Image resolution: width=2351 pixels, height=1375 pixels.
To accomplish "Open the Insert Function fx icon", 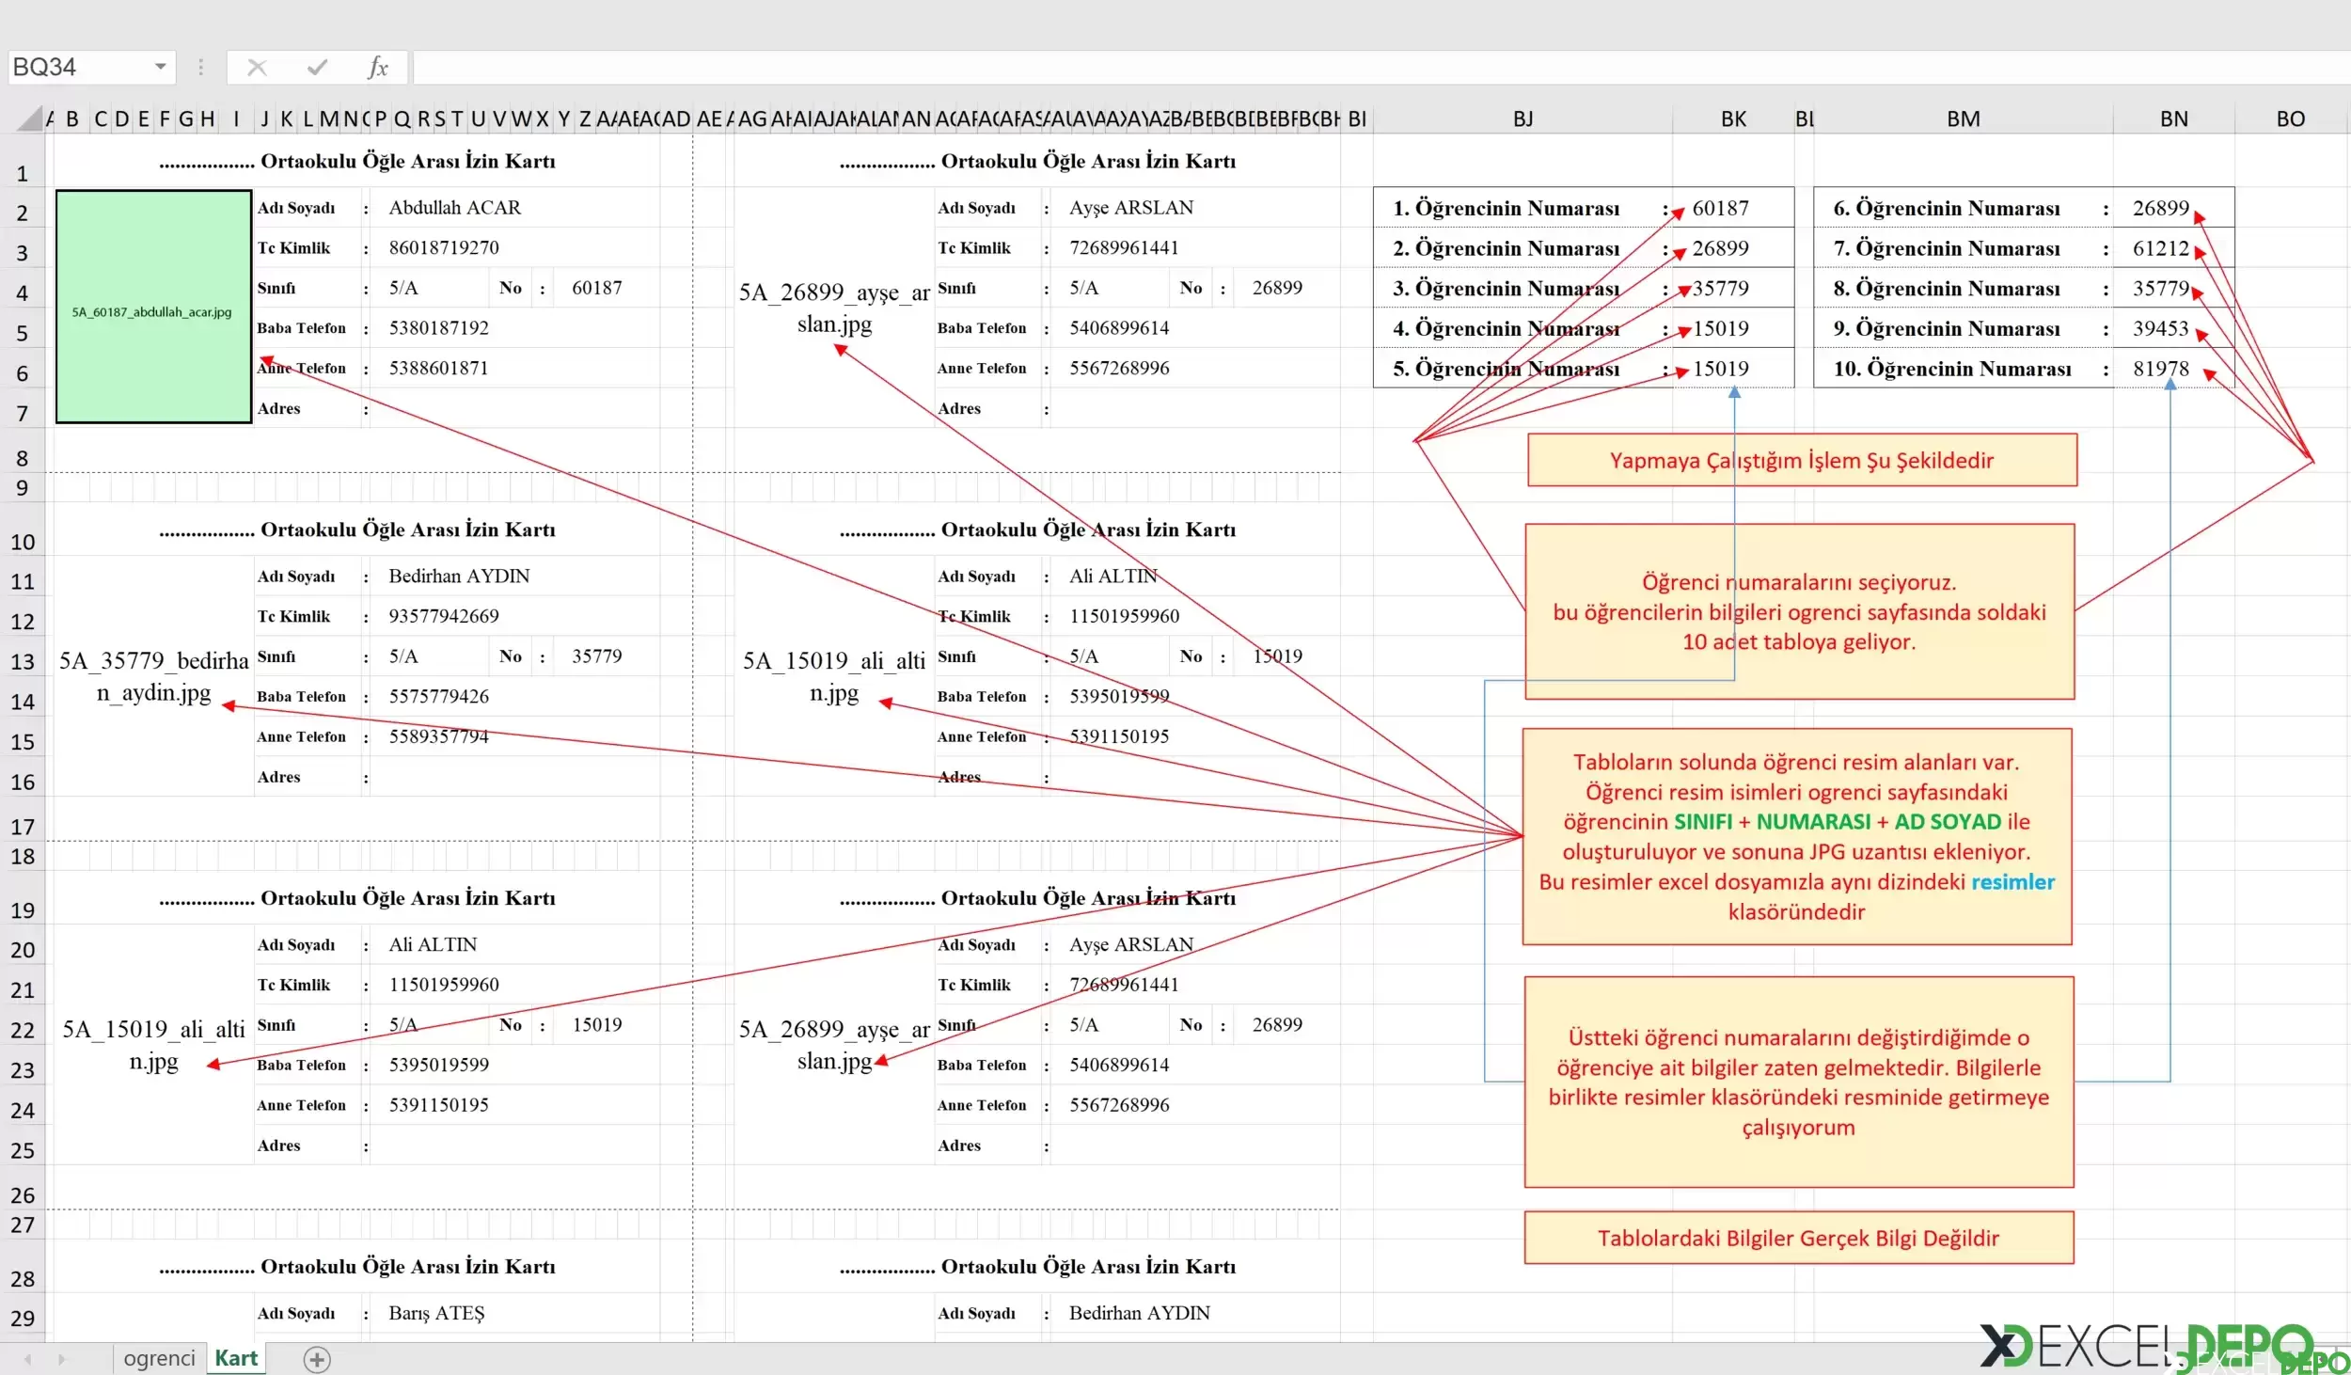I will click(378, 67).
